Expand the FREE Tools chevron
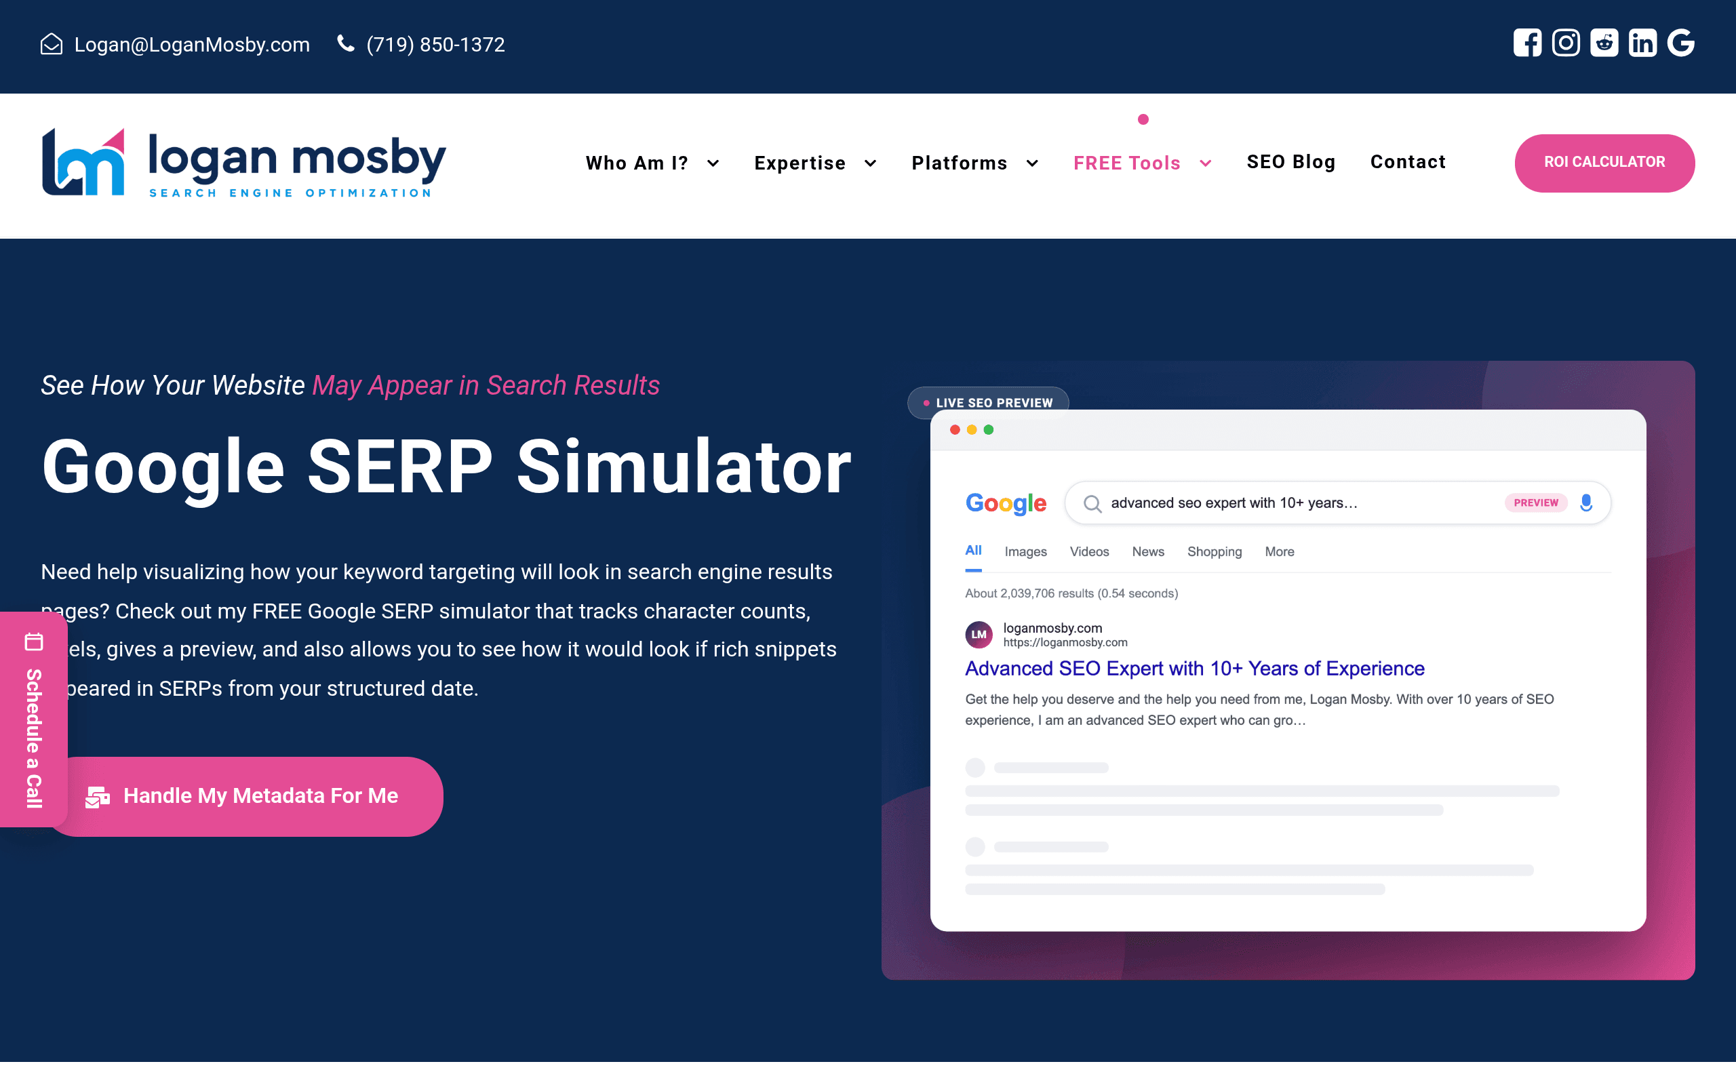This screenshot has width=1736, height=1085. pos(1206,163)
